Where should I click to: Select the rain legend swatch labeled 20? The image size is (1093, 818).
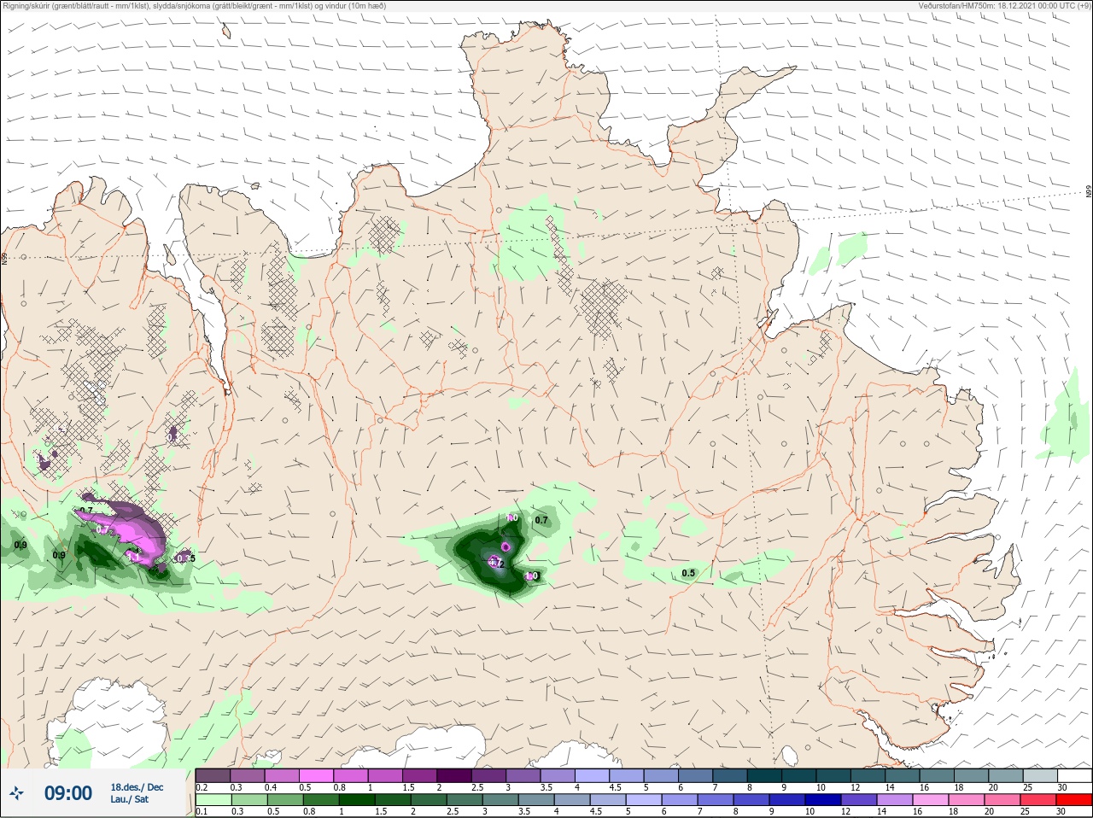click(1002, 800)
